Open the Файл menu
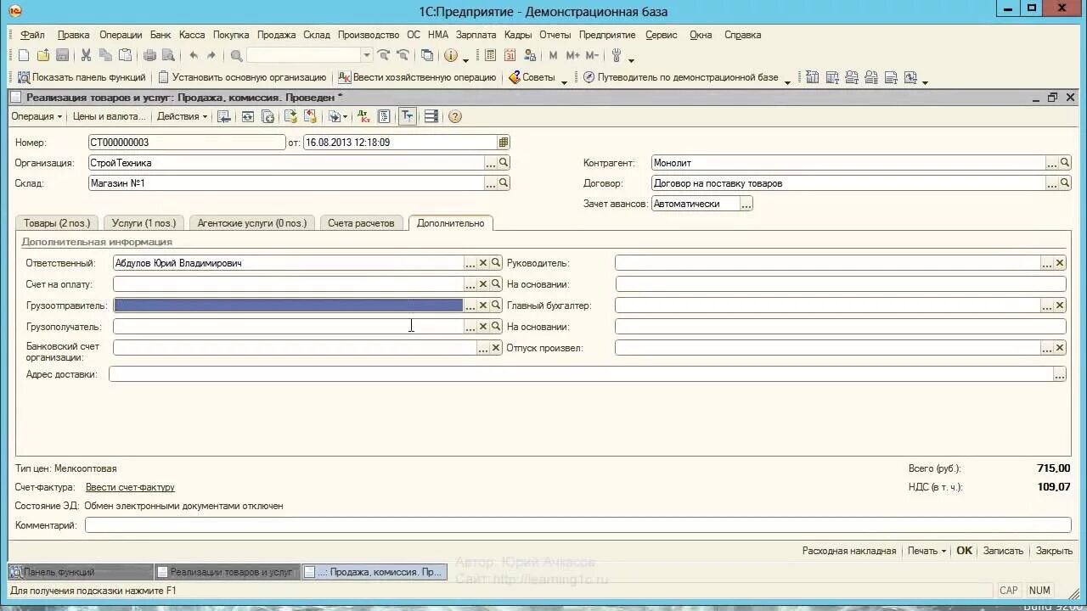 coord(32,35)
